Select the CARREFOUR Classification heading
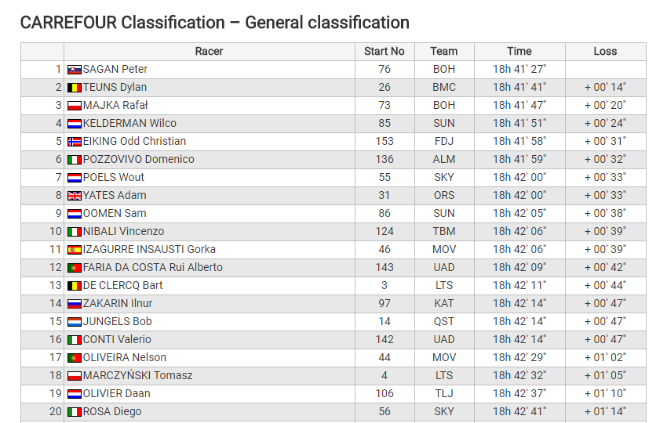 click(215, 23)
